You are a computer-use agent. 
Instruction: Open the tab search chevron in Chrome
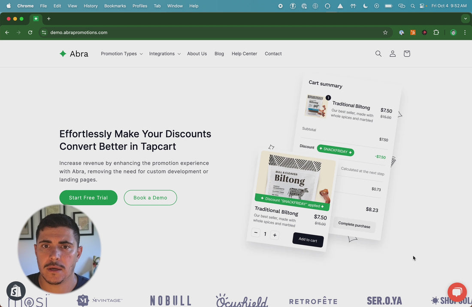click(x=465, y=19)
